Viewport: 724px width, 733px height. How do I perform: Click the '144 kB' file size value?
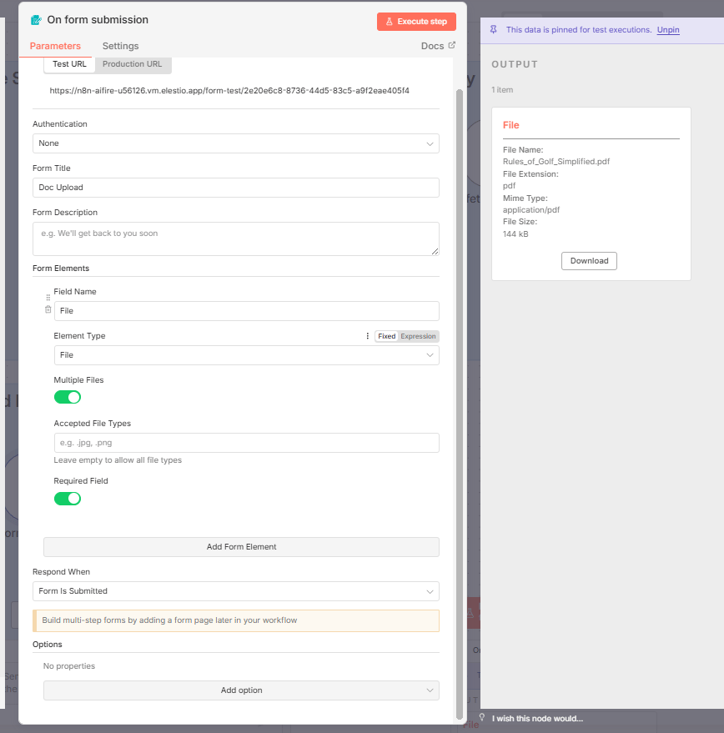[515, 234]
